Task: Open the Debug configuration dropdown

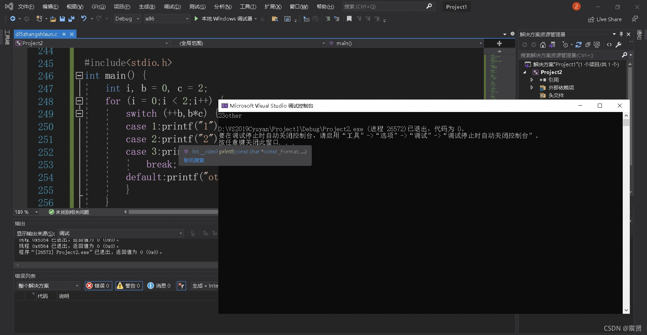Action: 127,19
